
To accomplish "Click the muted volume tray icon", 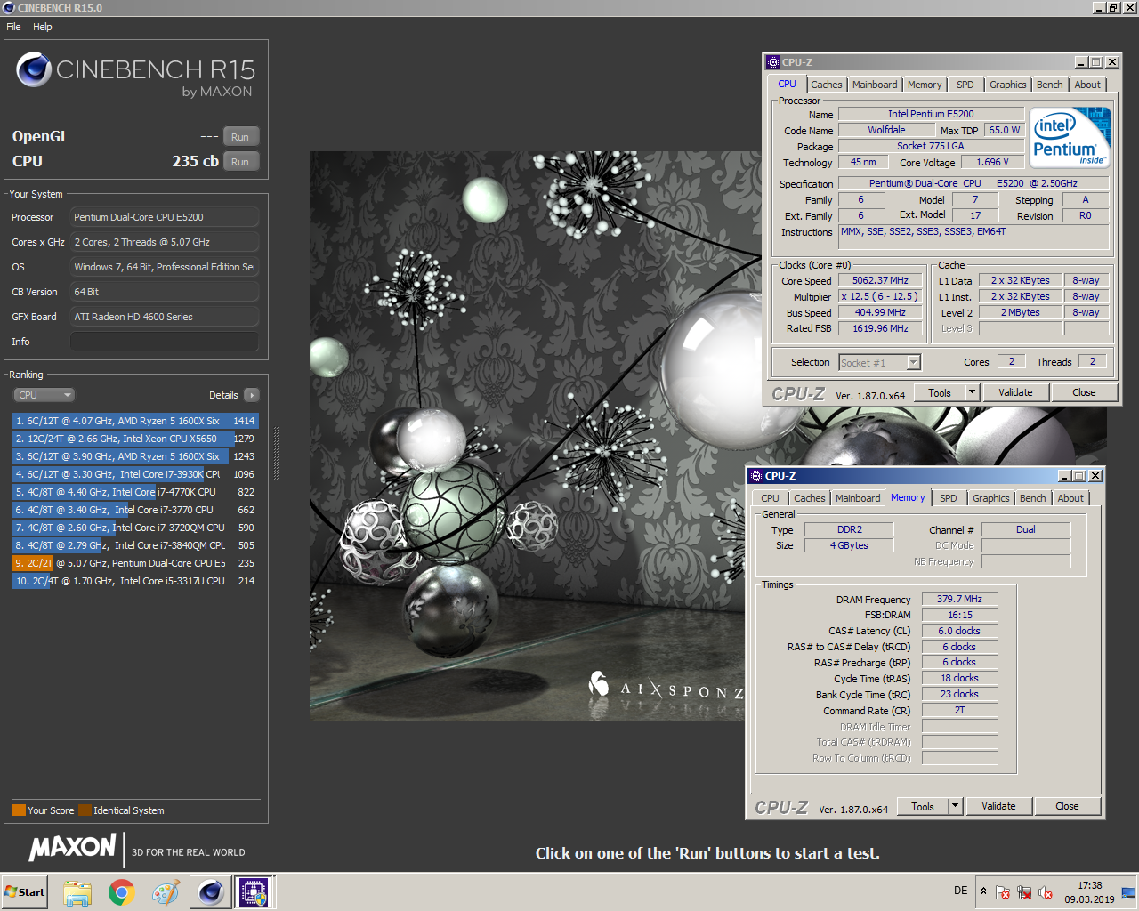I will click(1046, 892).
